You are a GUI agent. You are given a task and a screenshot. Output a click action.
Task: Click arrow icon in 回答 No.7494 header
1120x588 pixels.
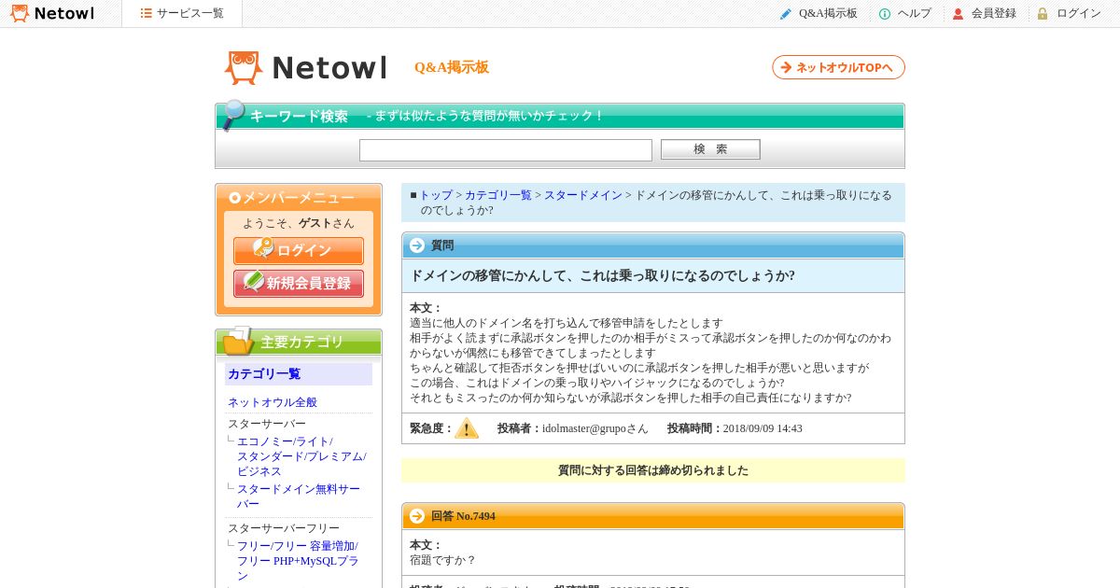click(x=417, y=516)
